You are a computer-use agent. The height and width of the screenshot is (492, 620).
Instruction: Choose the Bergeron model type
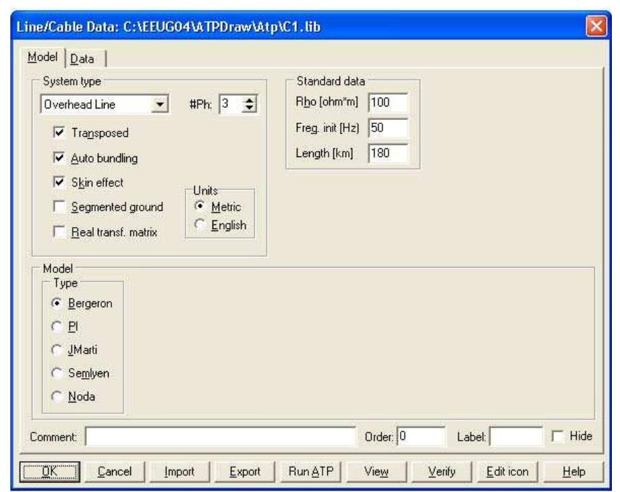tap(57, 303)
